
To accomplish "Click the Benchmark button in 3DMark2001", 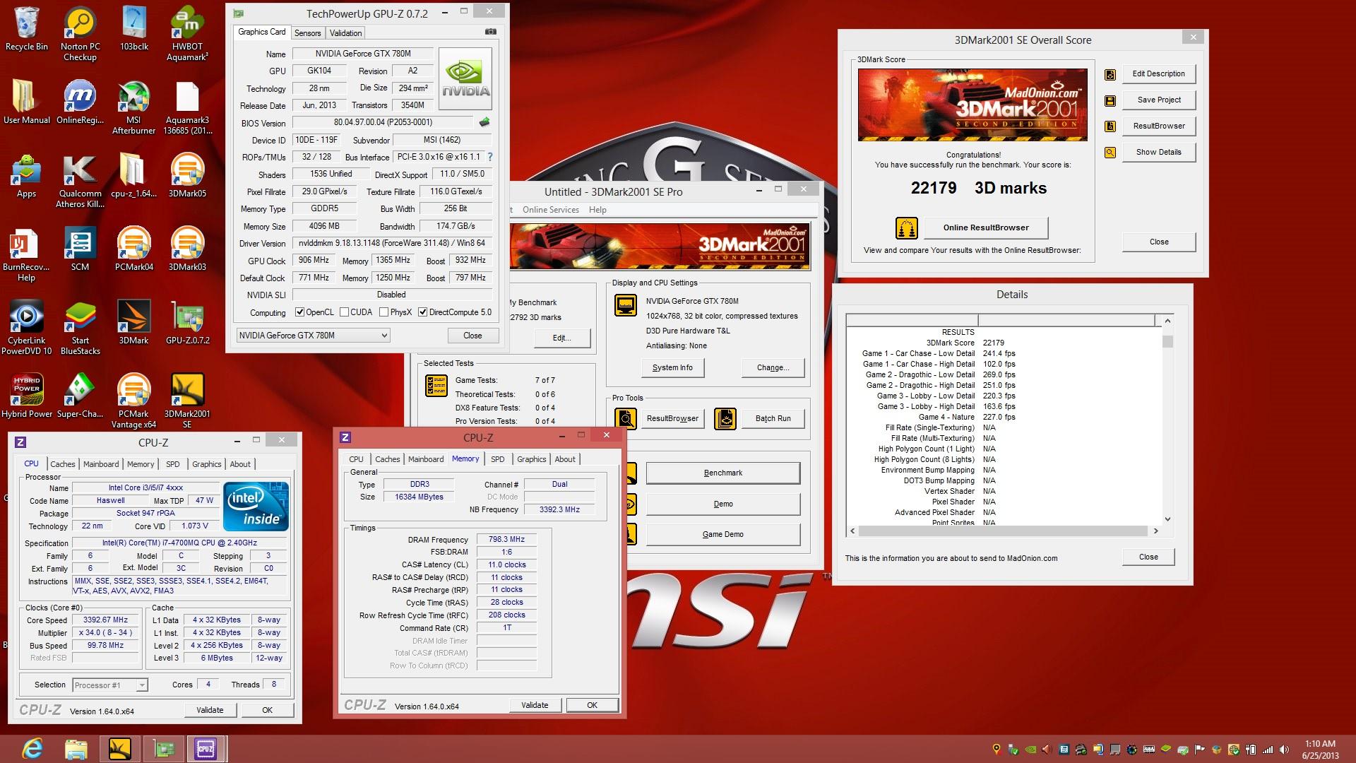I will (x=723, y=473).
